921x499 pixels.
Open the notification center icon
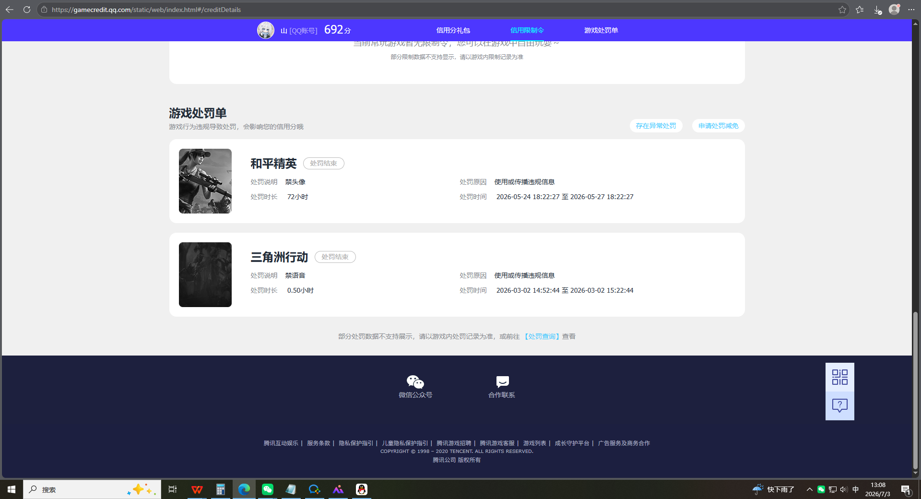coord(906,489)
